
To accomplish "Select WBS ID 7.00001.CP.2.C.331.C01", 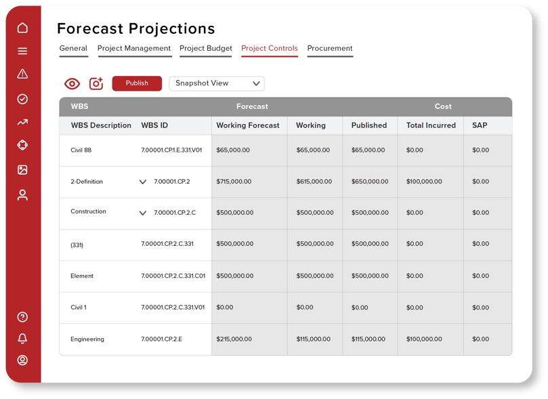I will click(173, 276).
